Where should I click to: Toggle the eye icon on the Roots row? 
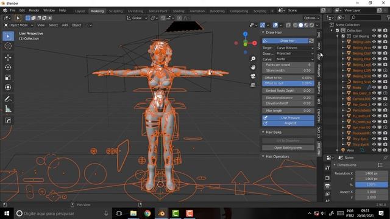[x=374, y=87]
